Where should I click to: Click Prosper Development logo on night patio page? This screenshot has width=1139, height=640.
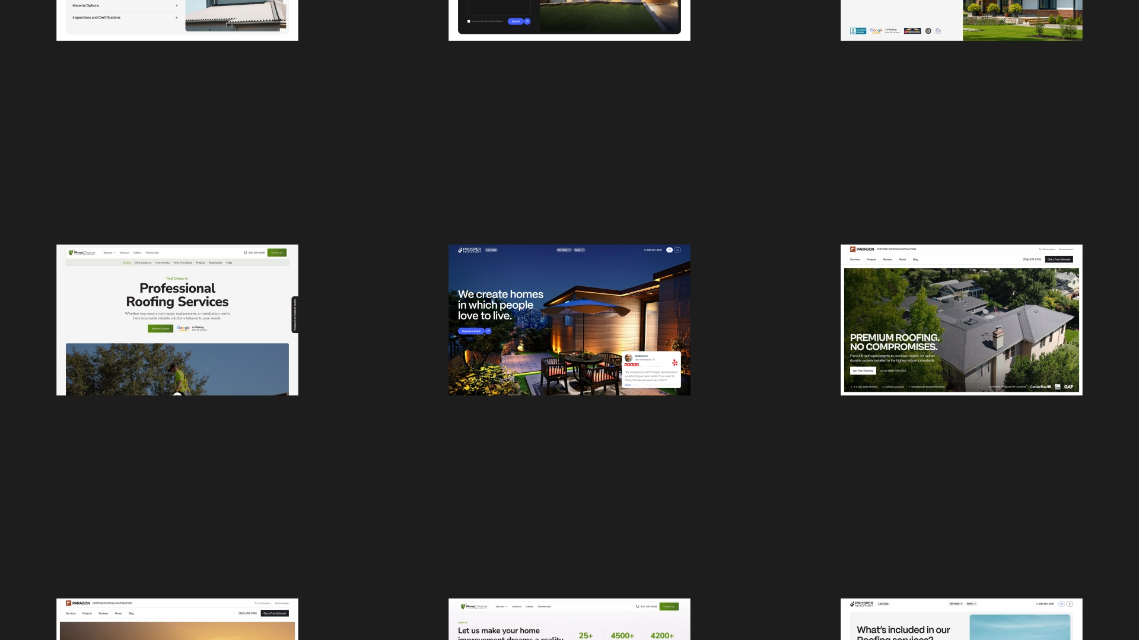click(469, 250)
